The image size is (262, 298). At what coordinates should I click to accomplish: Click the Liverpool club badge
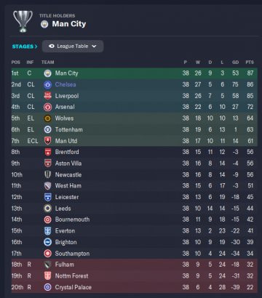click(47, 96)
